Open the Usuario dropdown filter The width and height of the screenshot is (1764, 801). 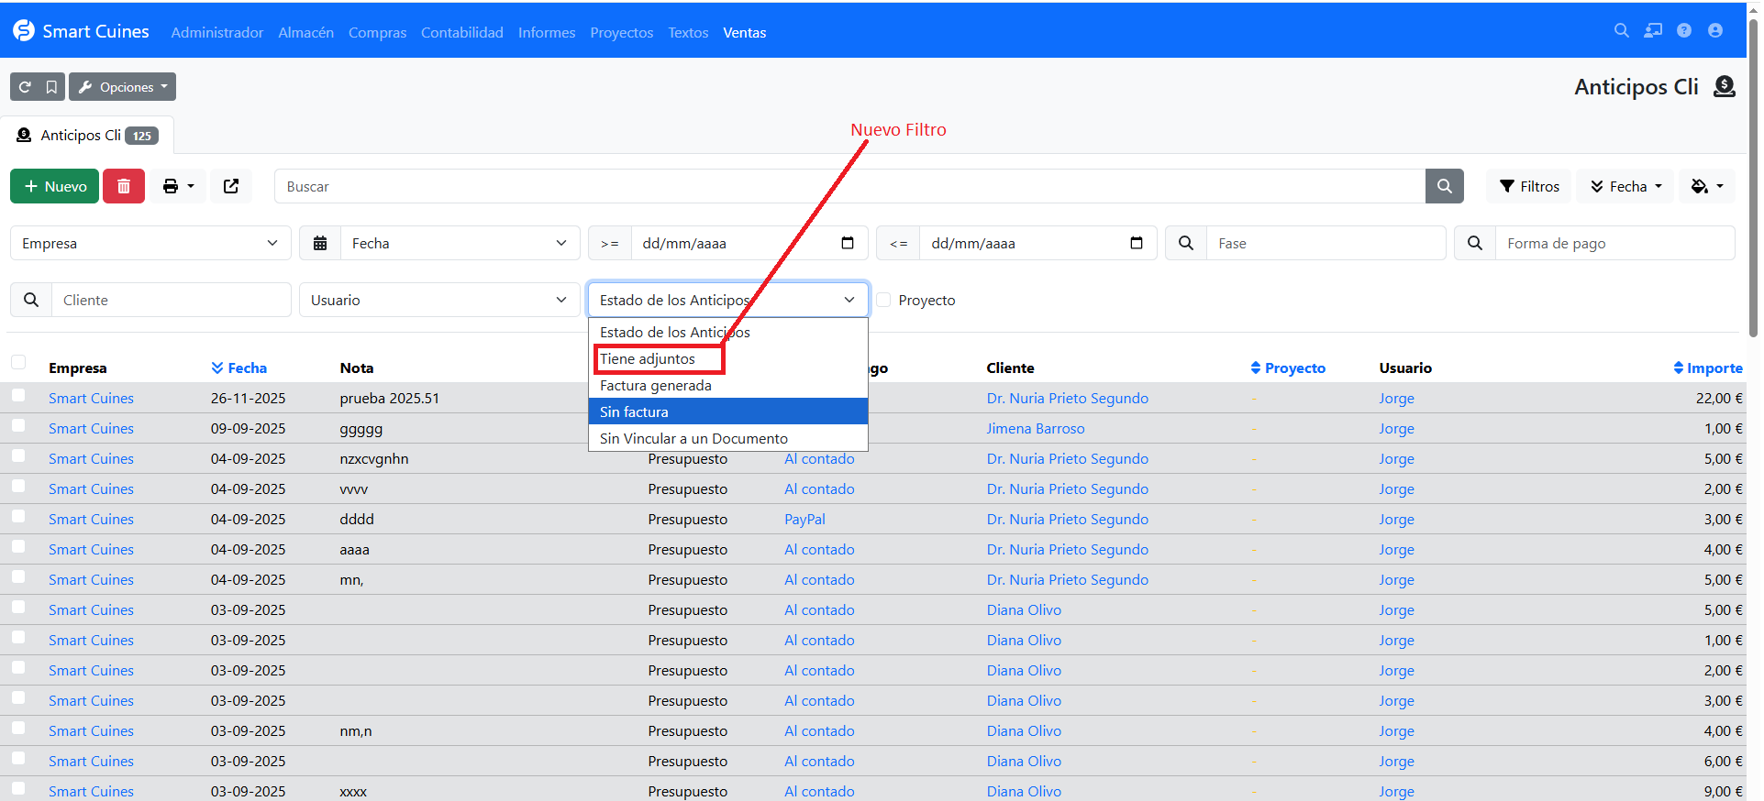point(438,300)
